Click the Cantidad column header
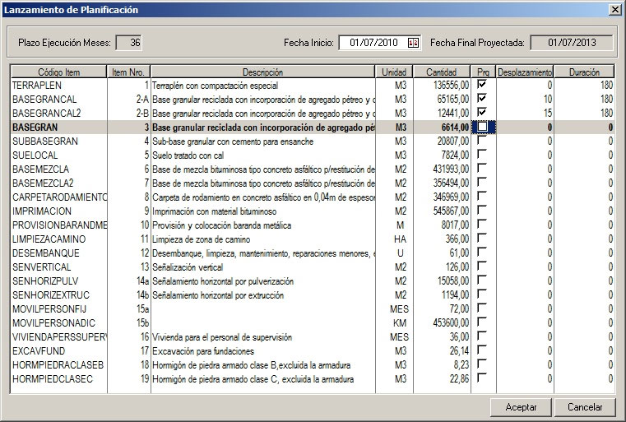Image resolution: width=626 pixels, height=422 pixels. [x=442, y=72]
